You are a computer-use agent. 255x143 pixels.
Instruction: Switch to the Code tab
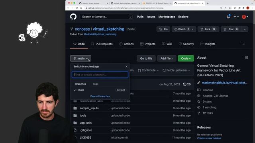[x=79, y=44]
